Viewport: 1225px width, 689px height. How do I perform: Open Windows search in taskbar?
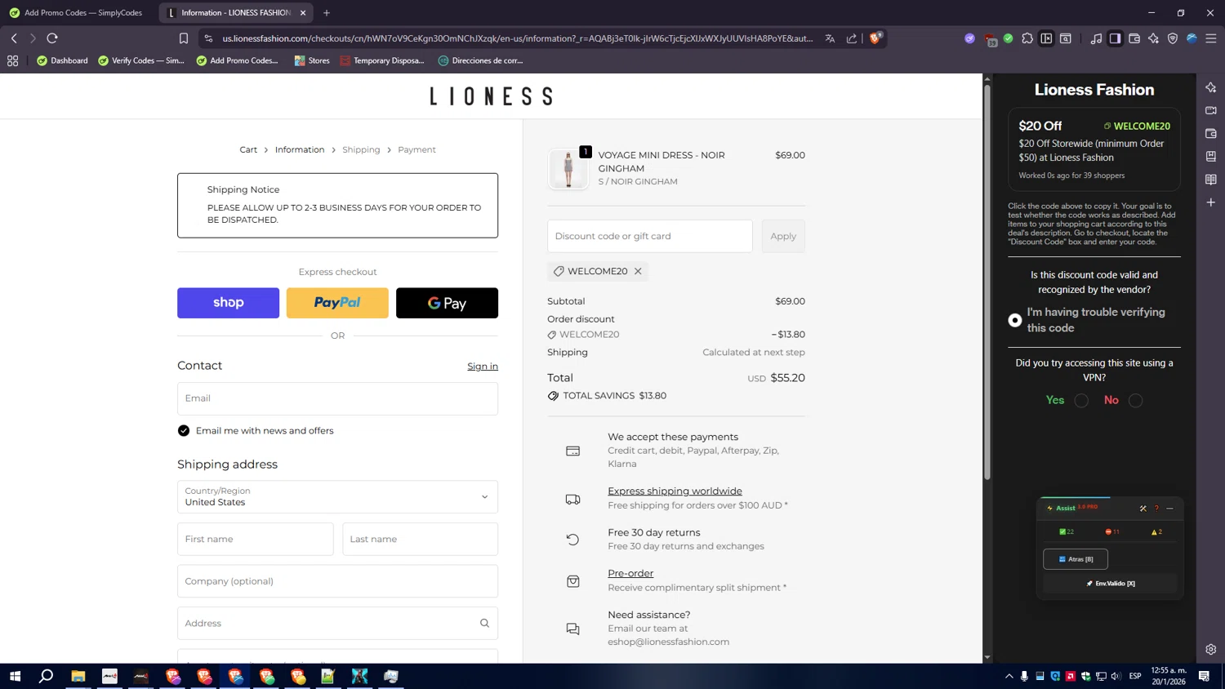pyautogui.click(x=47, y=676)
